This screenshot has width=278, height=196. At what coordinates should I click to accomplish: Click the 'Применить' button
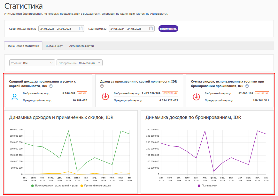[168, 29]
